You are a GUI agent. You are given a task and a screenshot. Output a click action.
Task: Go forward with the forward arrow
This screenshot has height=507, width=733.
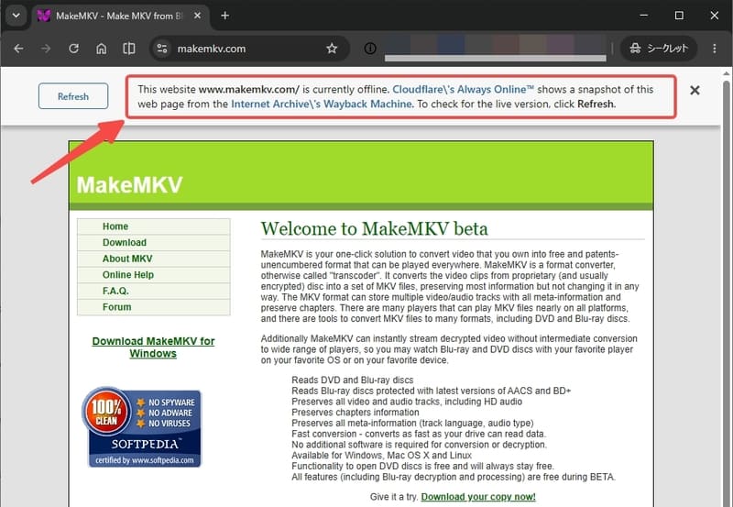coord(46,49)
